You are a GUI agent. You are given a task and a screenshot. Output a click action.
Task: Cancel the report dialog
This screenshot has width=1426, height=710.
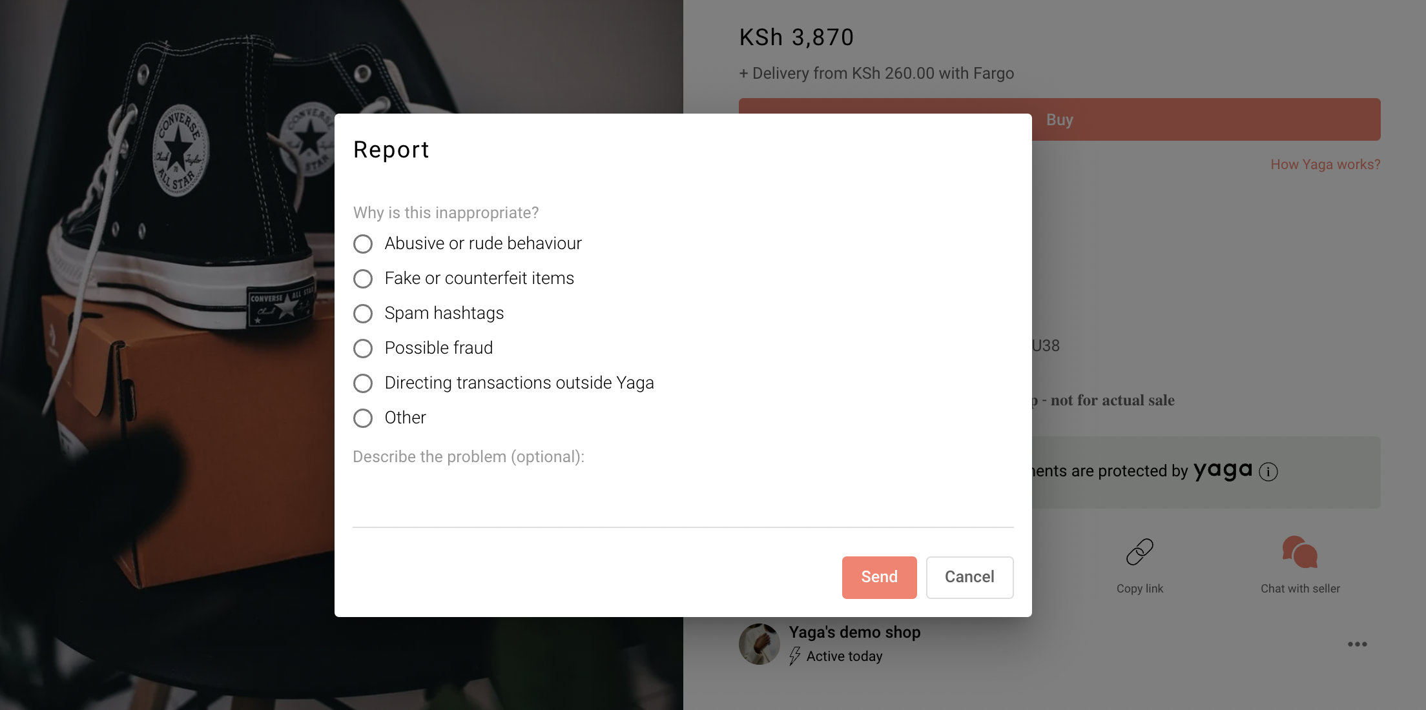(969, 577)
